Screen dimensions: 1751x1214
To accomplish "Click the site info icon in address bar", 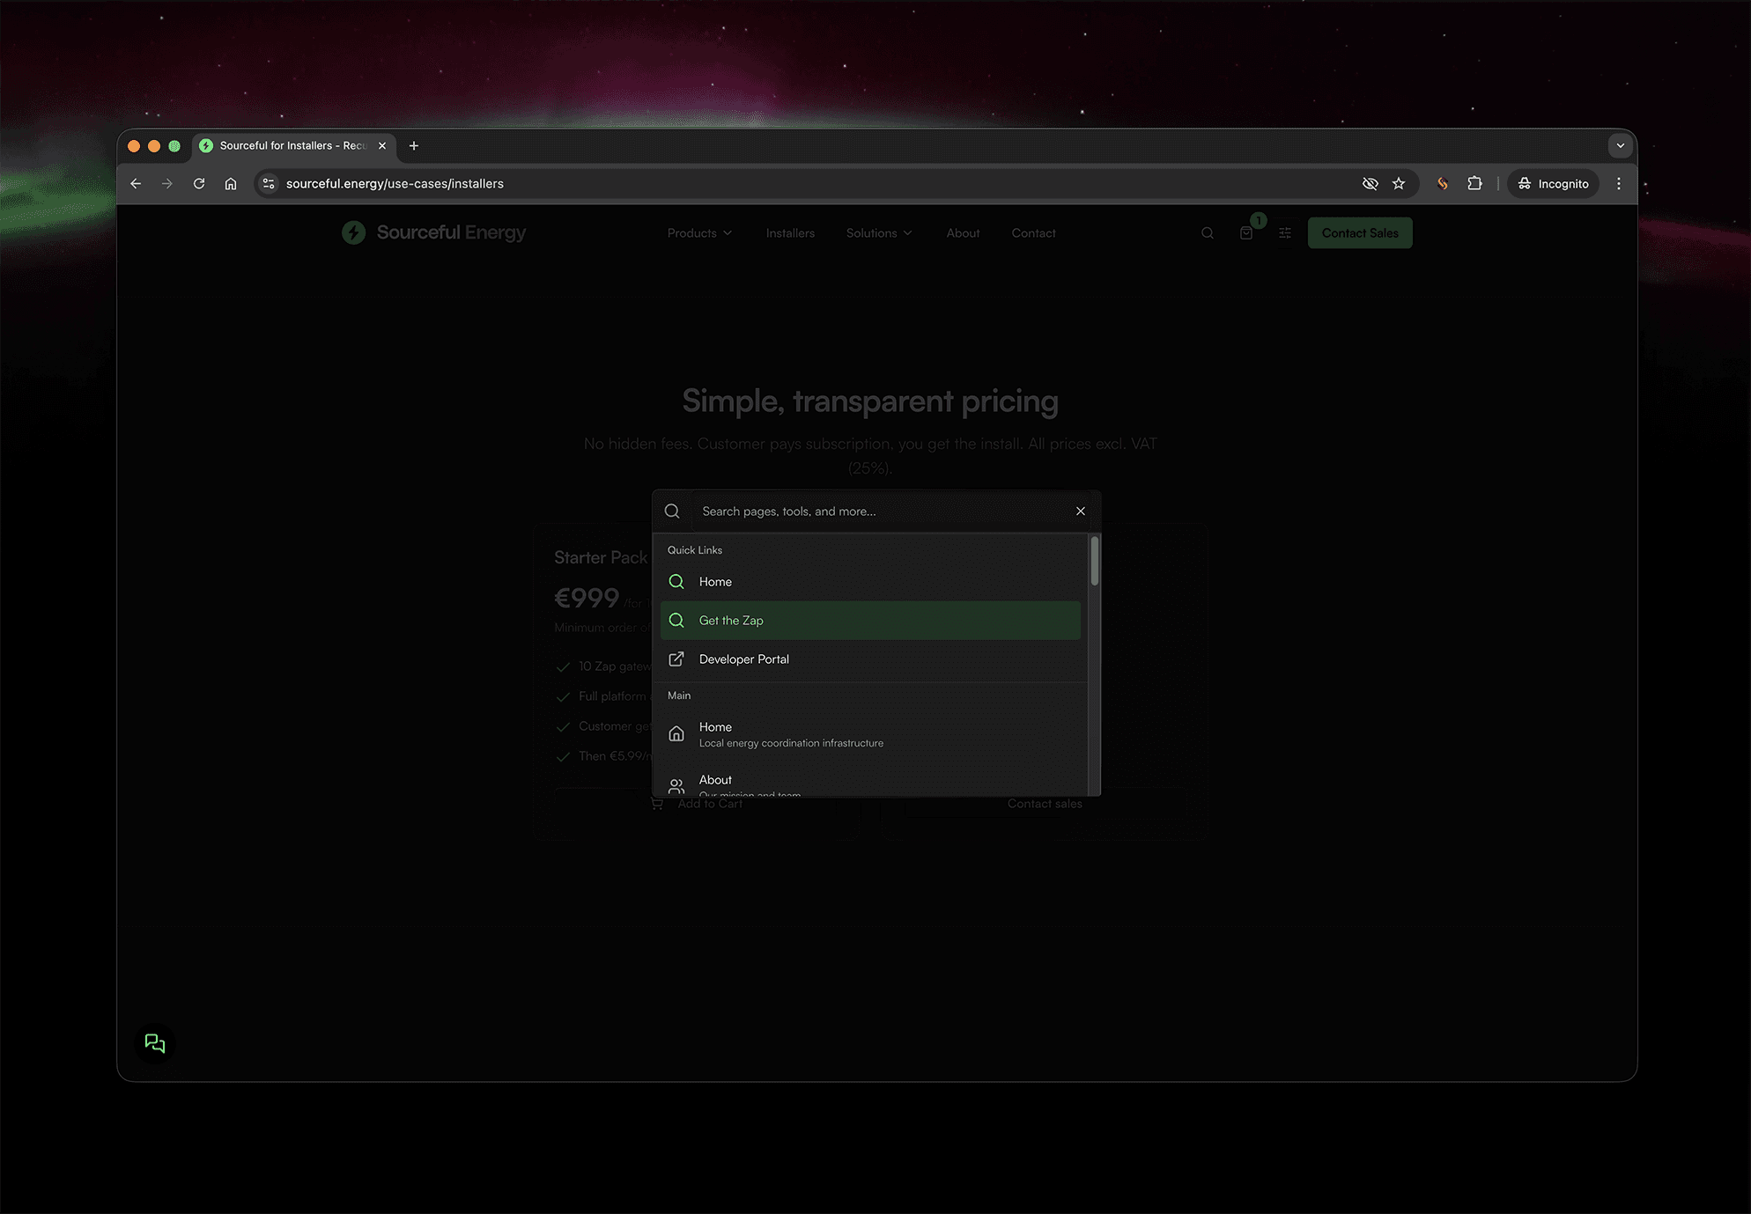I will point(269,183).
